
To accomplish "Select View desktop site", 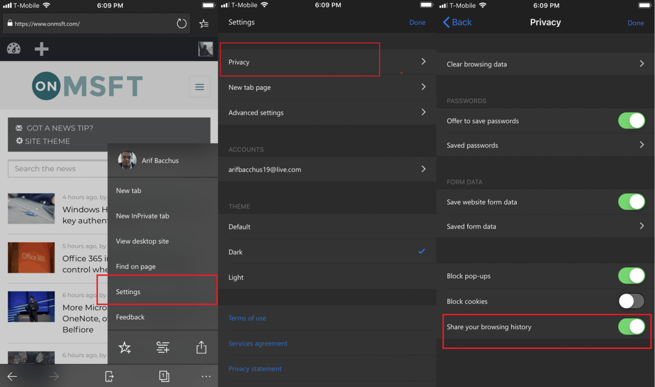I will pos(163,241).
